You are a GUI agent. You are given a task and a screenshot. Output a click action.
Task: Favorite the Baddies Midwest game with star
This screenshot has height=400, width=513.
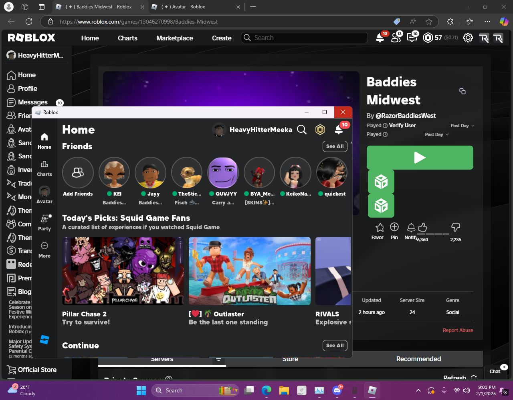380,228
